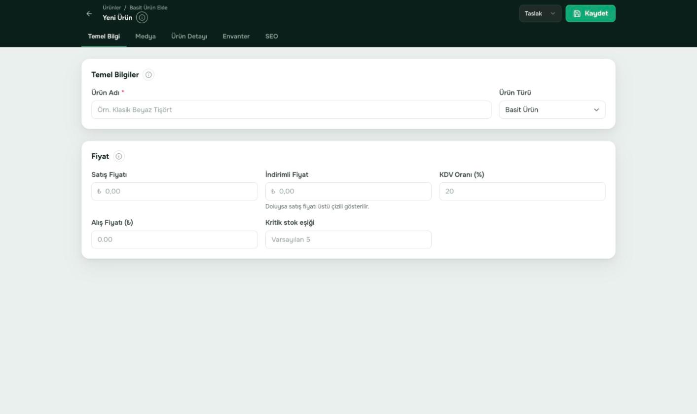Go to the SEO tab
This screenshot has width=697, height=414.
[x=272, y=36]
